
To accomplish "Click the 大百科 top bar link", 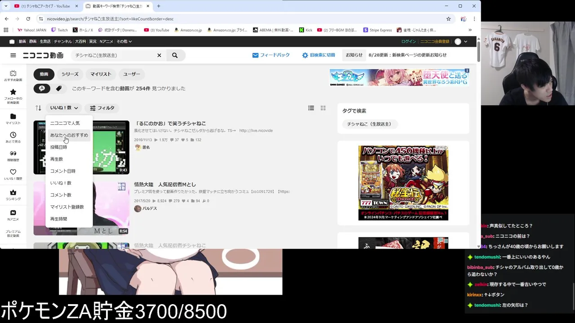I will tap(81, 41).
